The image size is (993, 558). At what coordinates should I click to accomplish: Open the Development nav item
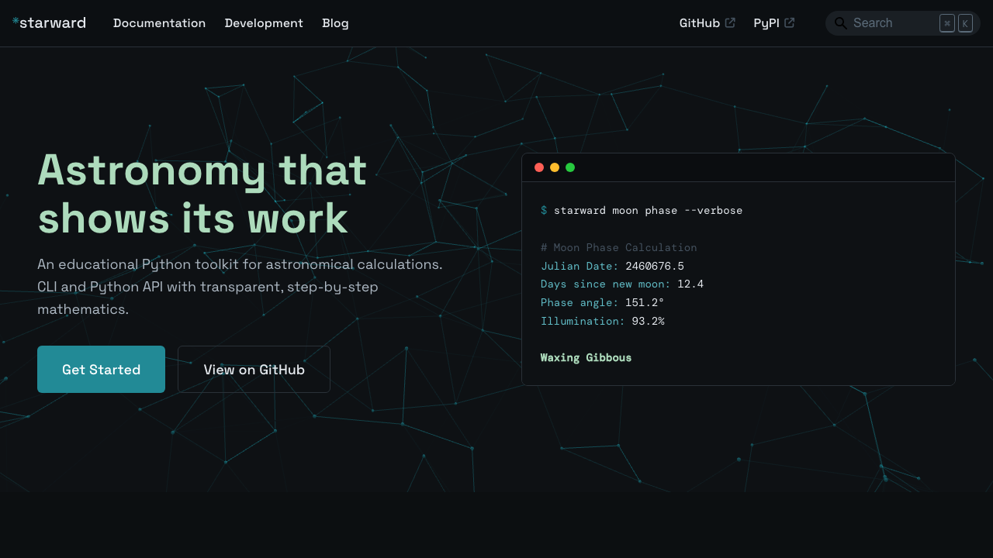(x=264, y=23)
